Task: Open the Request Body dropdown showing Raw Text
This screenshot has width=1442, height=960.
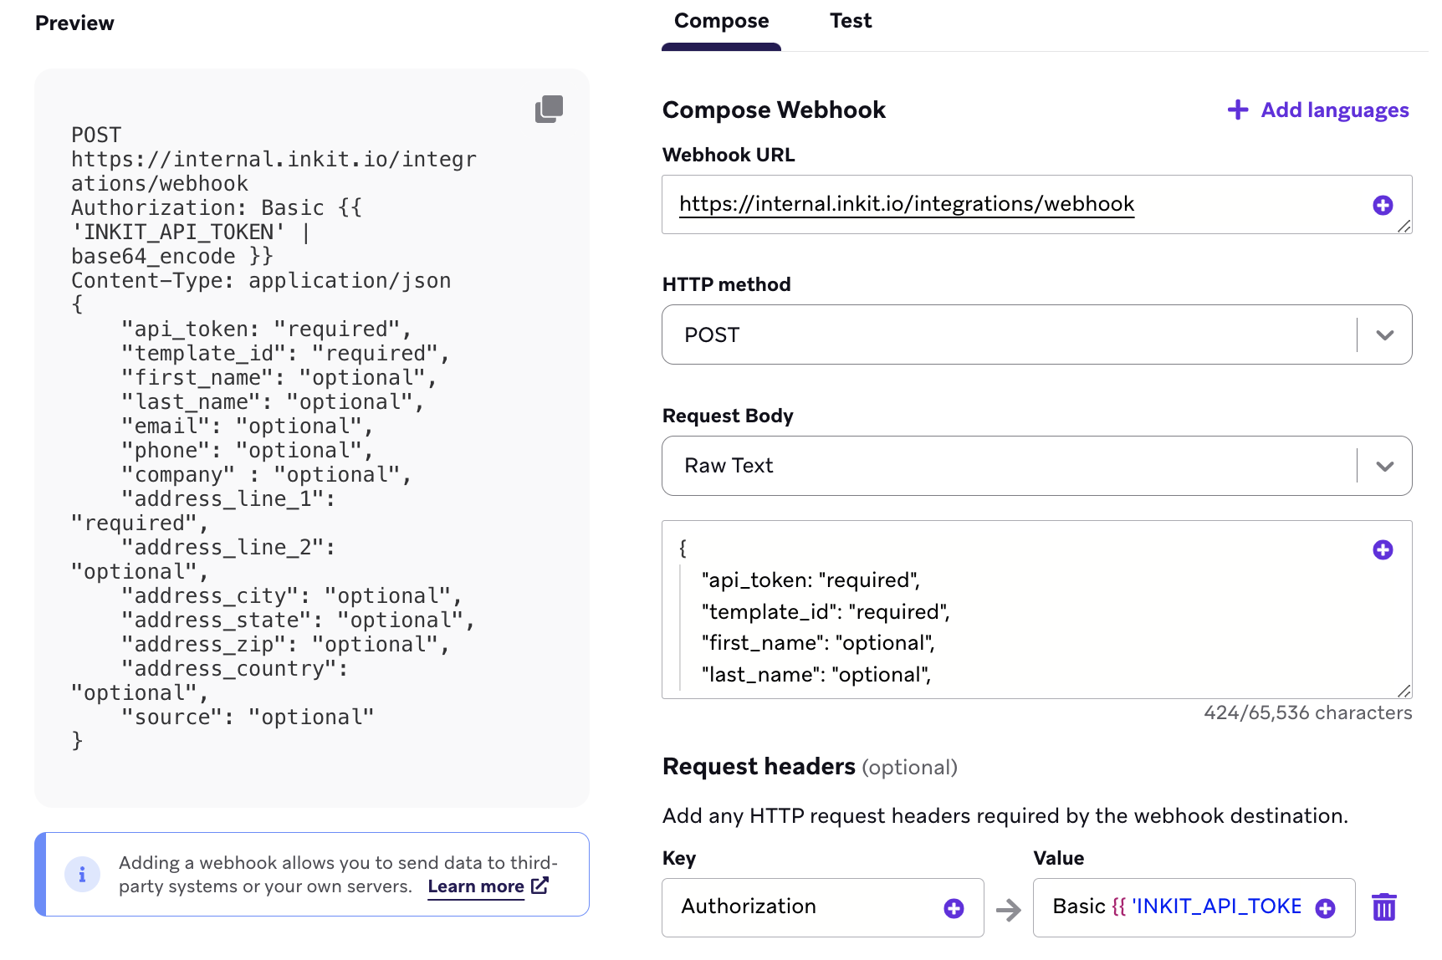Action: tap(1036, 466)
